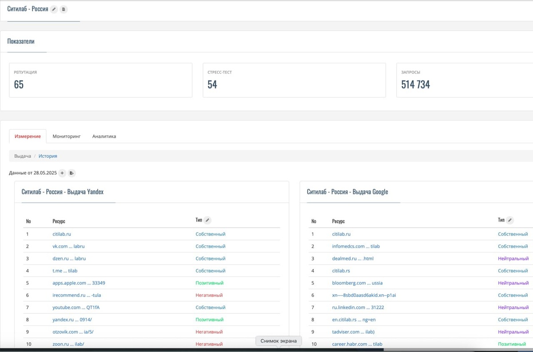
Task: Open citilab.ru link in Google table
Action: click(341, 234)
